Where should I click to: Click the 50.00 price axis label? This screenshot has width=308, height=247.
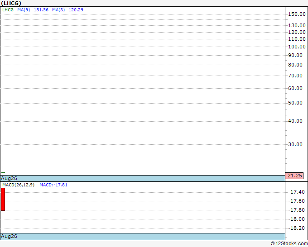coord(295,103)
